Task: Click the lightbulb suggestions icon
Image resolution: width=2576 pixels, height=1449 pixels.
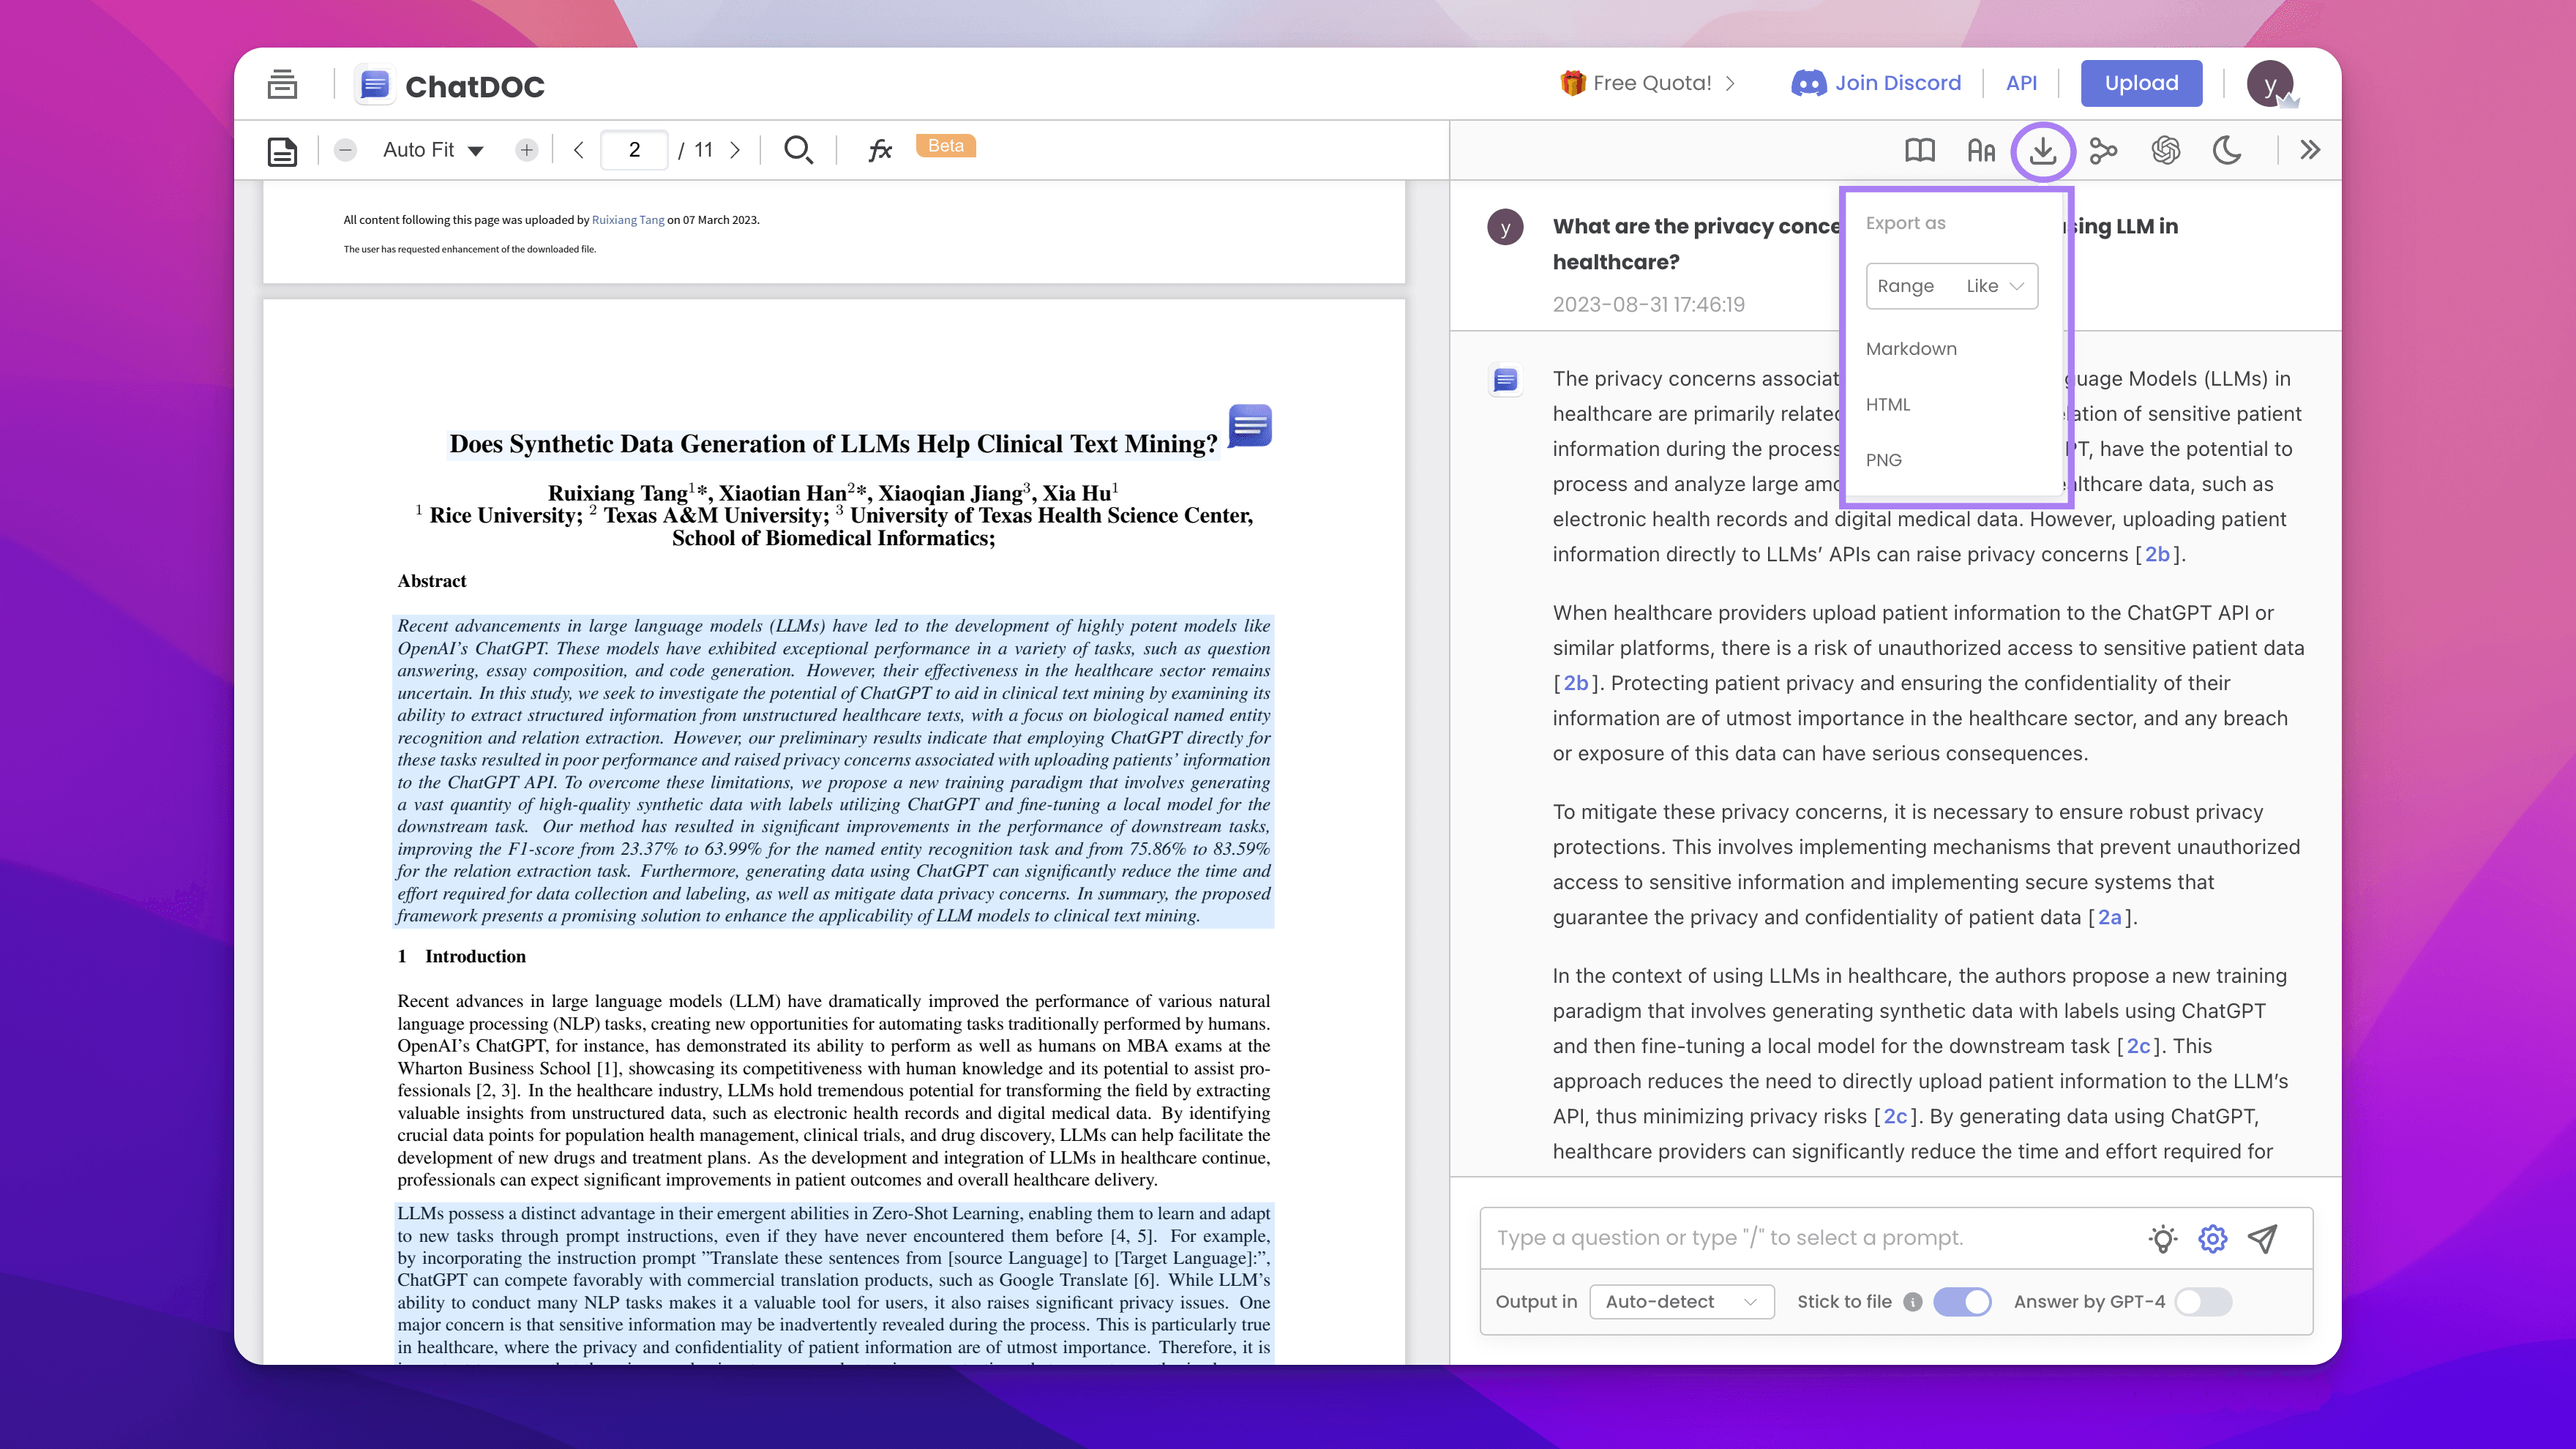Action: point(2162,1239)
